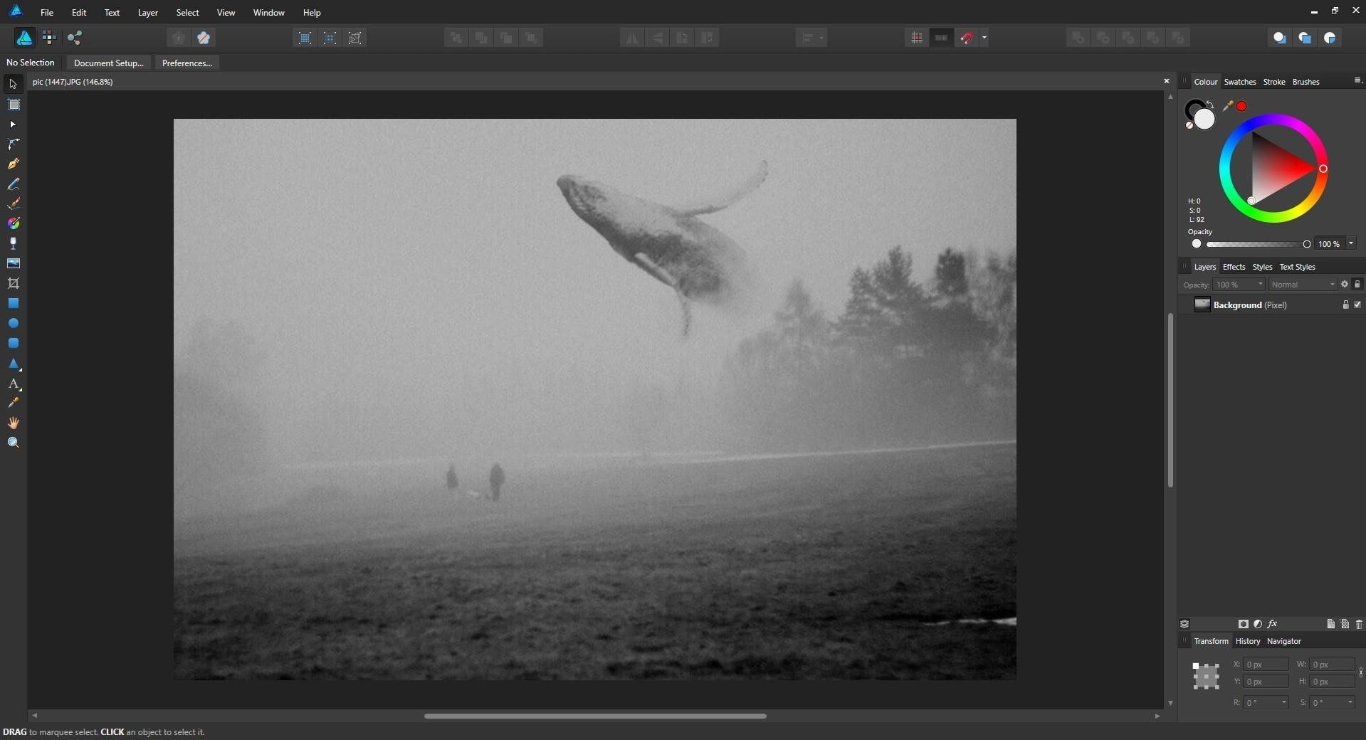Toggle the Layers panel lock button
The height and width of the screenshot is (740, 1366).
click(1357, 284)
